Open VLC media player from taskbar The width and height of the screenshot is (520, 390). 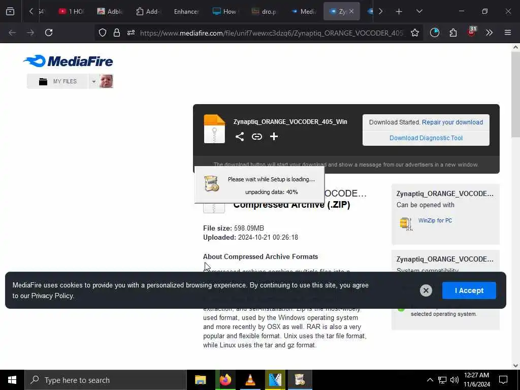250,380
